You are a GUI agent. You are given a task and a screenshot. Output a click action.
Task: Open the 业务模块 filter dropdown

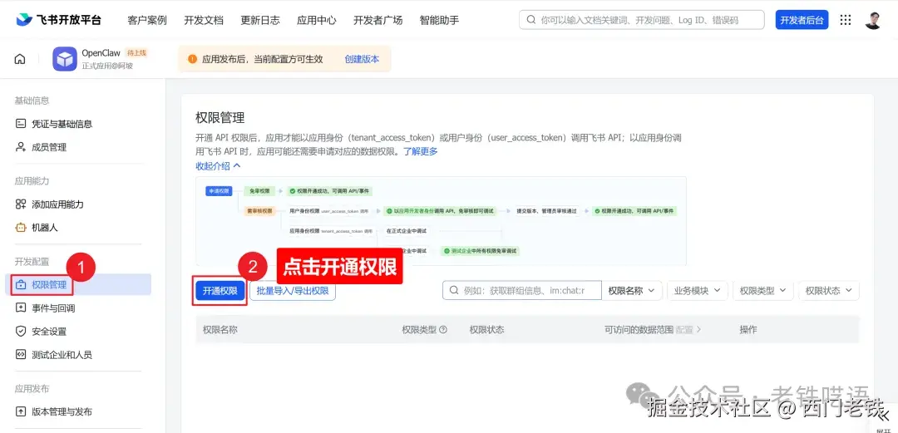pyautogui.click(x=698, y=290)
